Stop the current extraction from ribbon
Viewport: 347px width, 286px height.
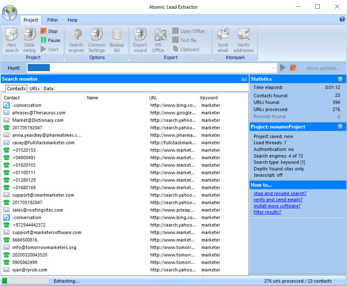49,31
